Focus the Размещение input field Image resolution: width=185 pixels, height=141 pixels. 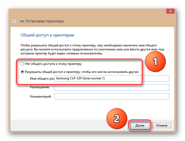pyautogui.click(x=112, y=87)
